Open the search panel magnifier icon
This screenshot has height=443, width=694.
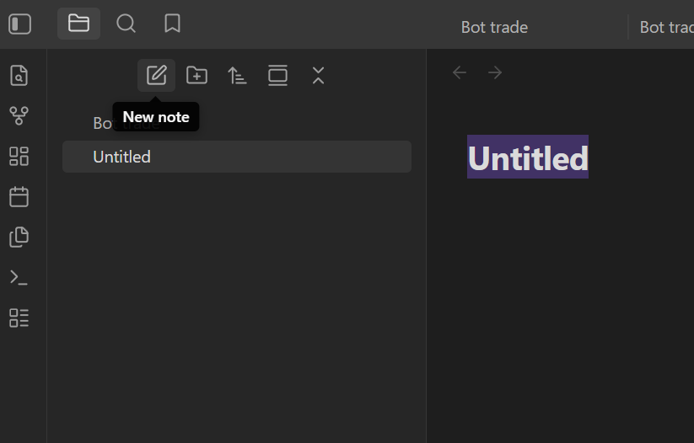126,24
